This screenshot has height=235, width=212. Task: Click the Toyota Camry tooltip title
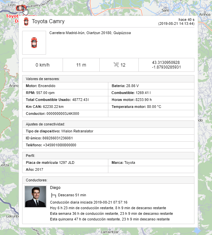tap(48, 21)
